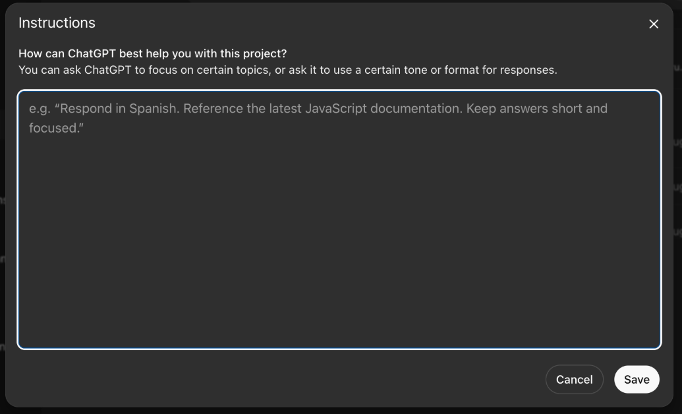Close the Instructions dialog with the X icon

(653, 24)
